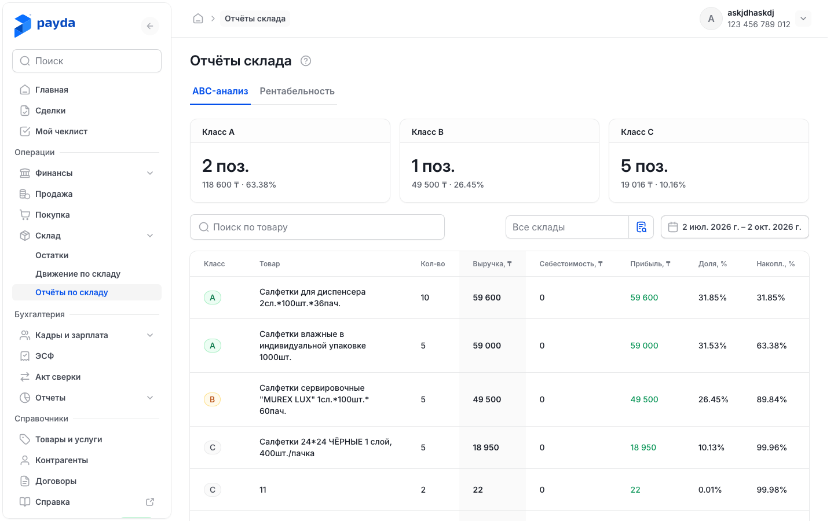Viewport: 834px width, 521px height.
Task: Focus the Поиск по товару field
Action: pyautogui.click(x=317, y=227)
